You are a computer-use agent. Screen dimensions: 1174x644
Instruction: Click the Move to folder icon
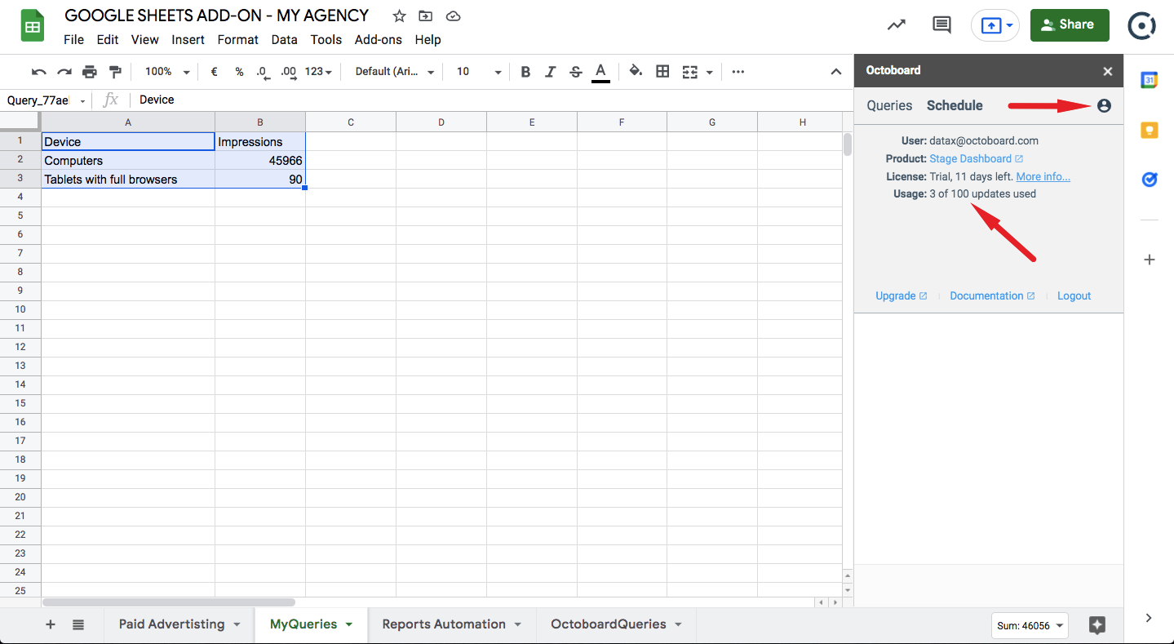pos(425,16)
